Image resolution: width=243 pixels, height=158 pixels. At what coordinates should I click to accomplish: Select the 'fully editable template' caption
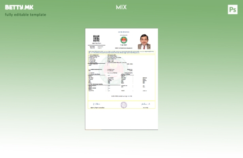tap(25, 15)
